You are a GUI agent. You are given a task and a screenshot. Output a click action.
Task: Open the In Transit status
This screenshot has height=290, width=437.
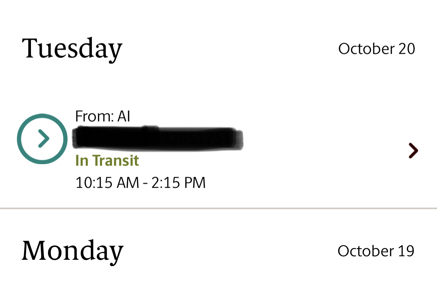[107, 161]
